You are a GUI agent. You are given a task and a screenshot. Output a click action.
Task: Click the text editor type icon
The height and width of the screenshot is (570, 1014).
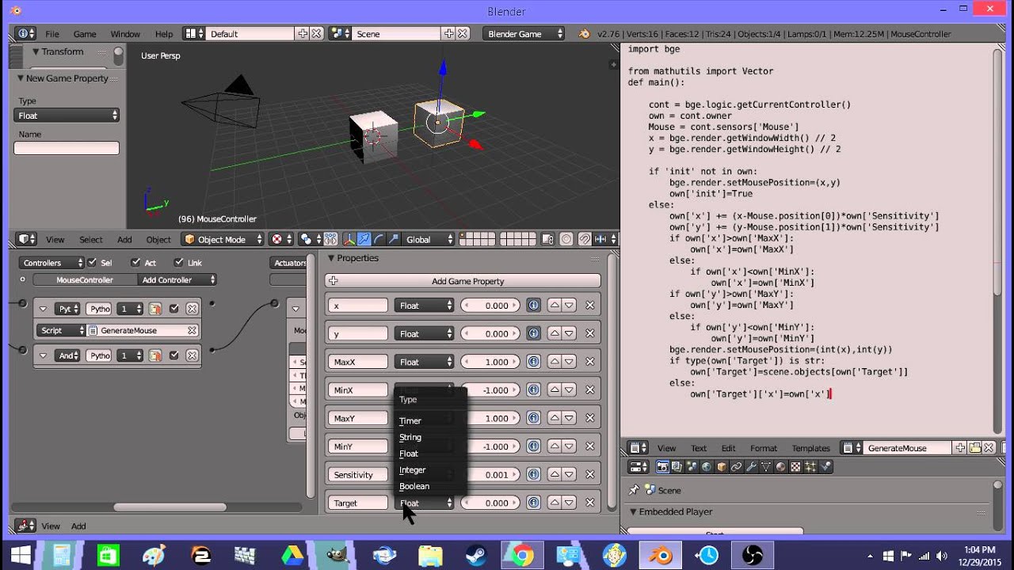[638, 448]
